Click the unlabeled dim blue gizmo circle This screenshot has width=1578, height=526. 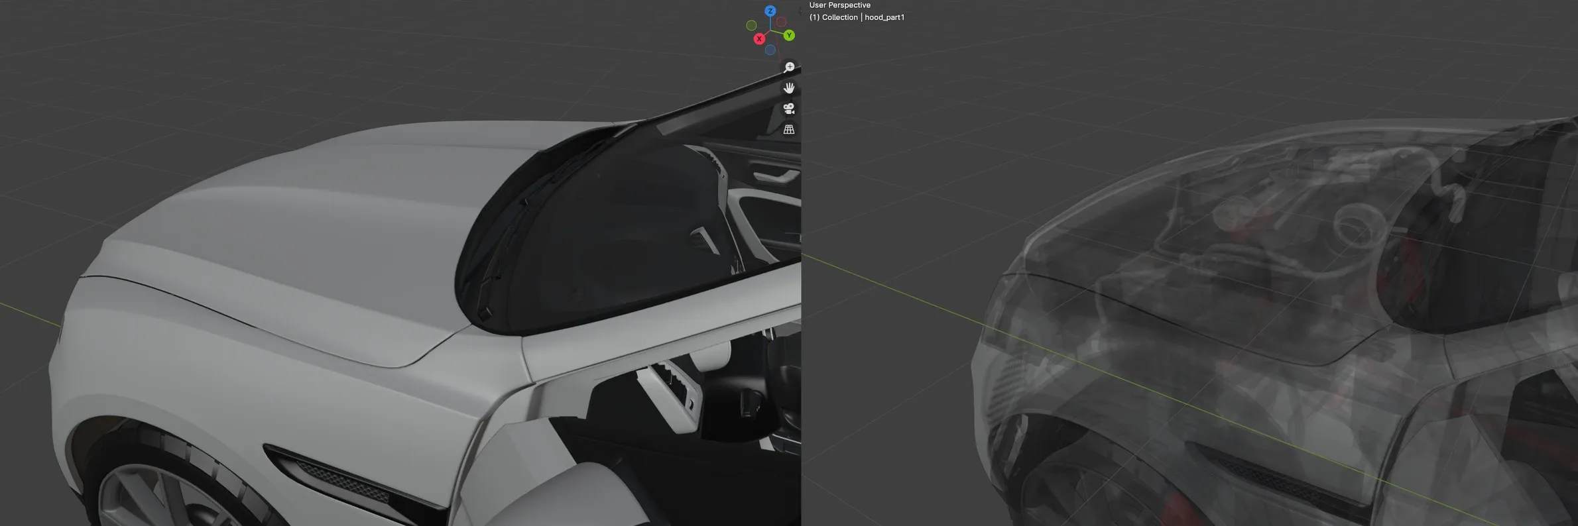pos(770,50)
